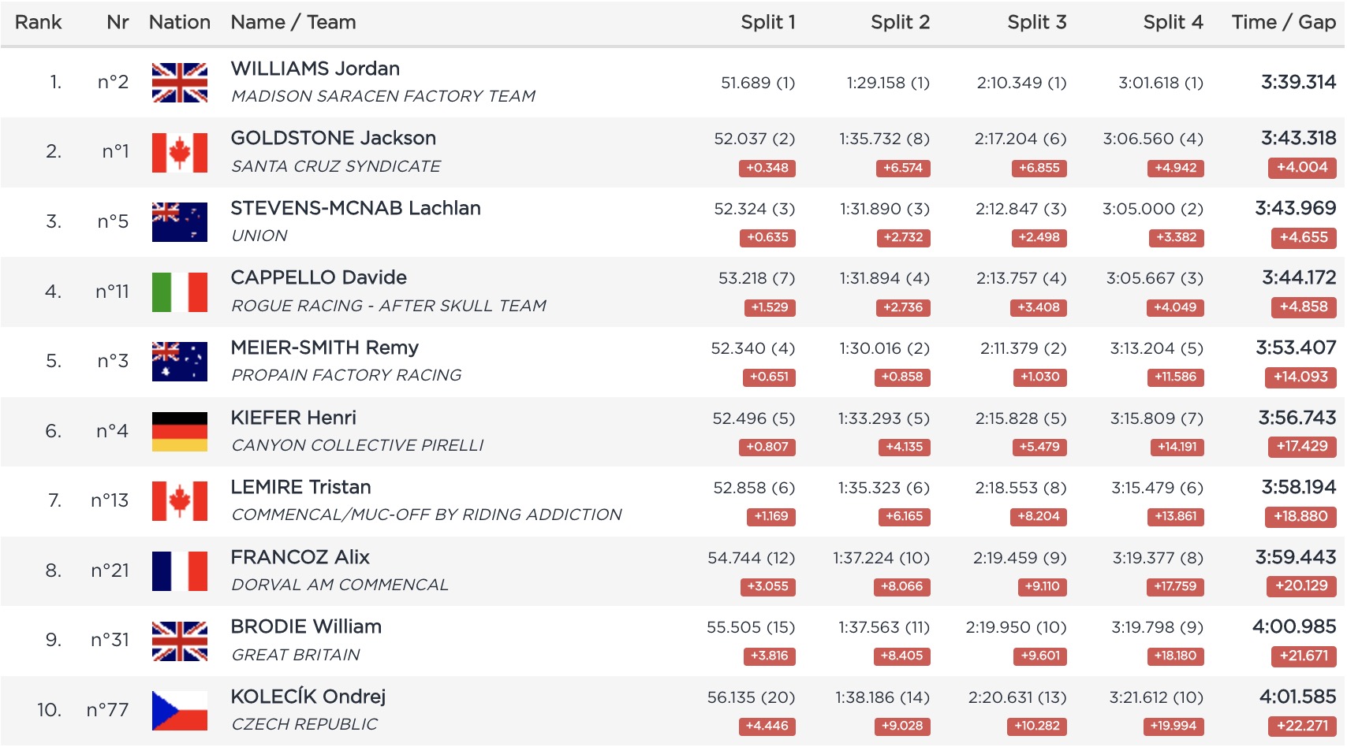The width and height of the screenshot is (1347, 747).
Task: Click the winning time 3:39.314
Action: coord(1298,82)
